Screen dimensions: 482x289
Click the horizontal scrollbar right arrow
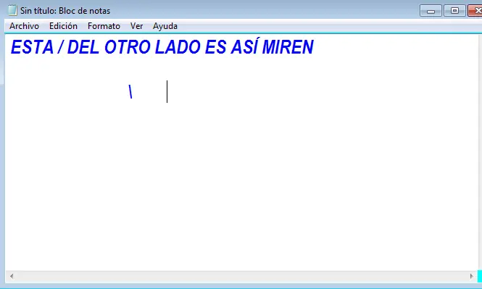coord(471,276)
